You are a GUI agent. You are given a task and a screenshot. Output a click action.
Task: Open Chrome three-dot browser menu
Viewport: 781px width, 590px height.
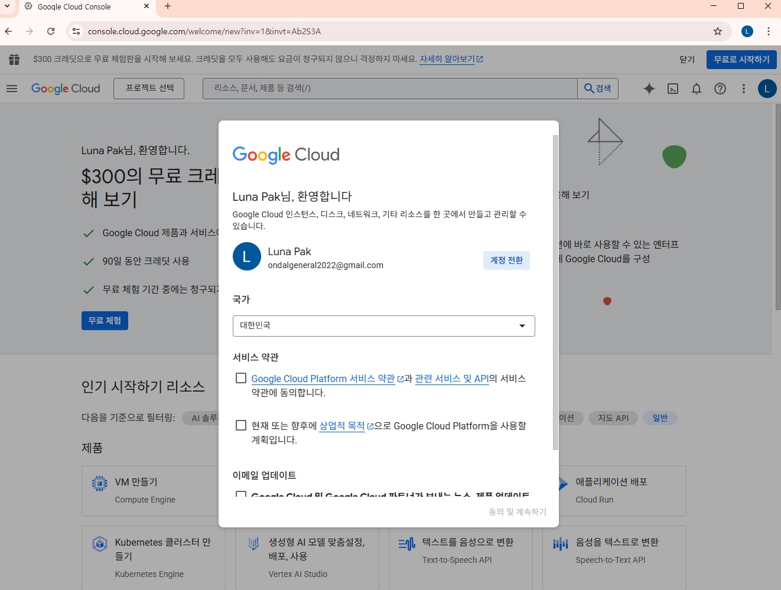(769, 31)
